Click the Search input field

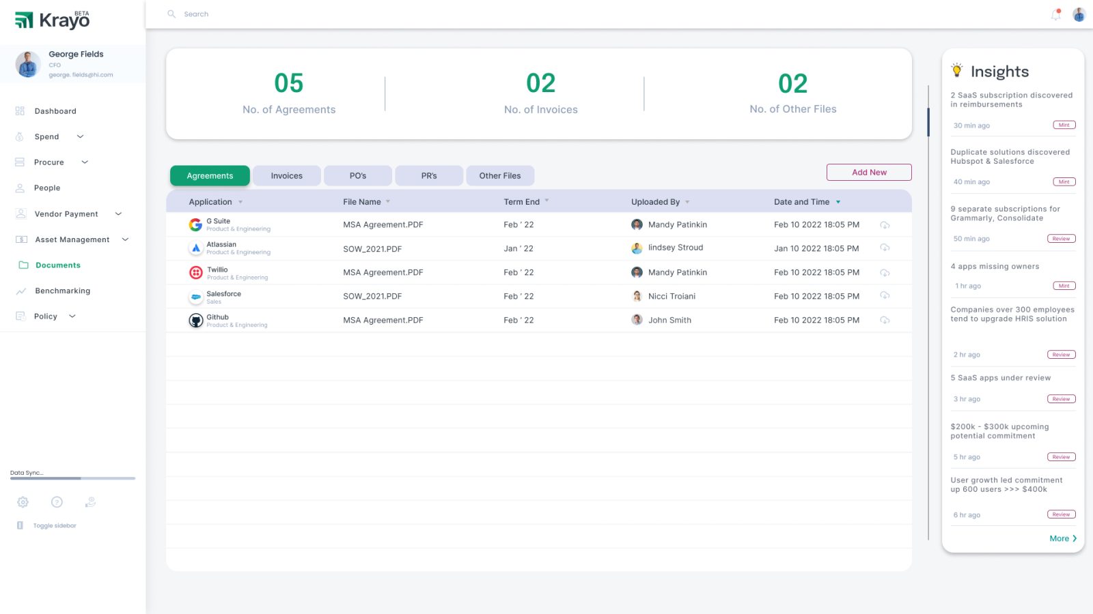[196, 14]
